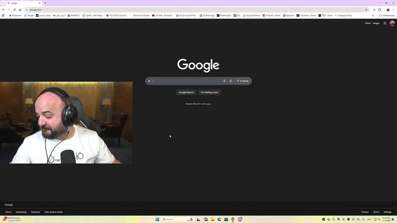Open the All Bookmarks folder
This screenshot has height=223, width=397.
coord(387,15)
